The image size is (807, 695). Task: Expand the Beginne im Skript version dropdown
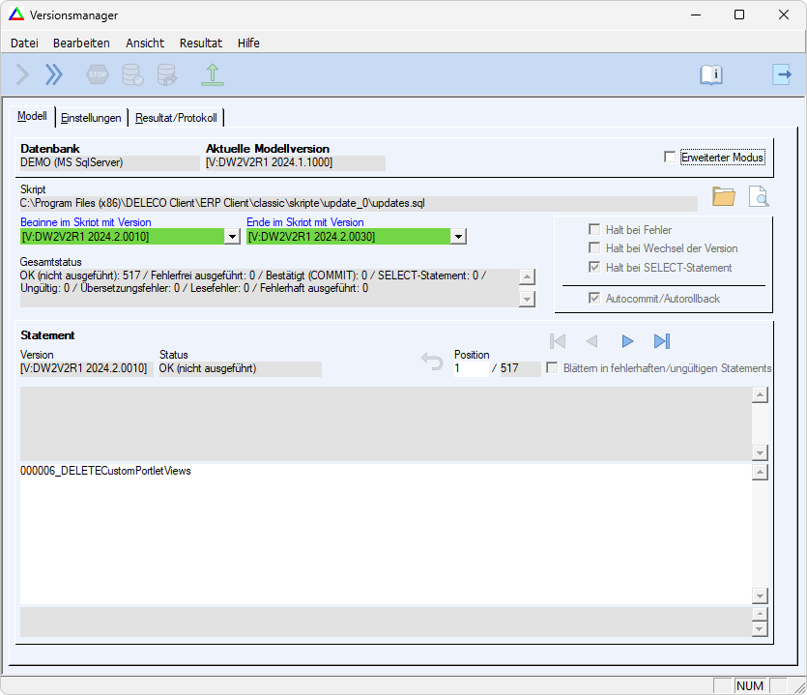point(232,237)
